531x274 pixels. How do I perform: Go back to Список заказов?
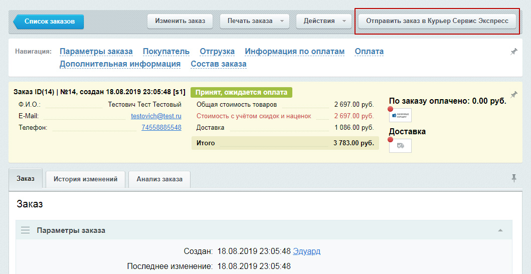pos(49,22)
